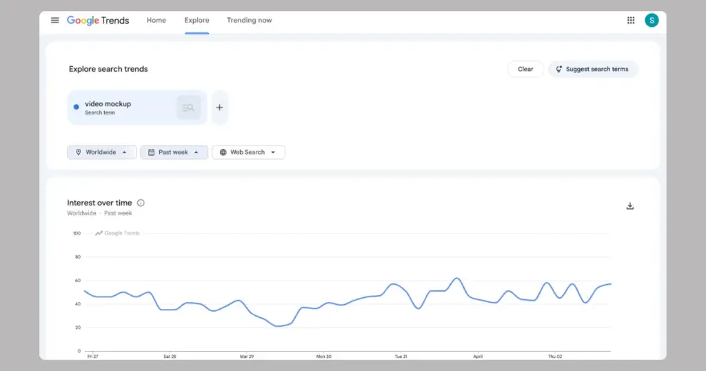Click the 80 value on y-axis
The width and height of the screenshot is (706, 371).
click(x=78, y=257)
